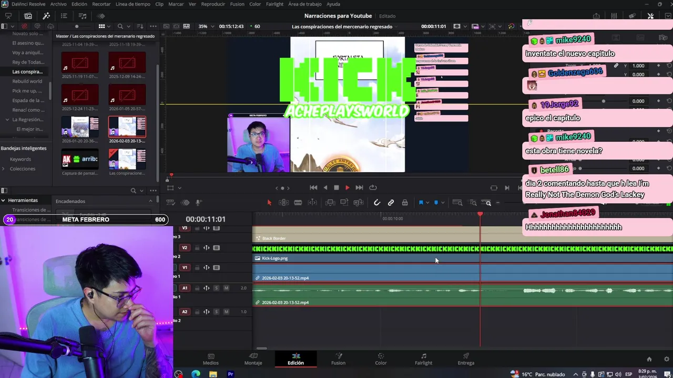This screenshot has height=378, width=673.
Task: Click the Replace clip tool
Action: click(x=359, y=203)
